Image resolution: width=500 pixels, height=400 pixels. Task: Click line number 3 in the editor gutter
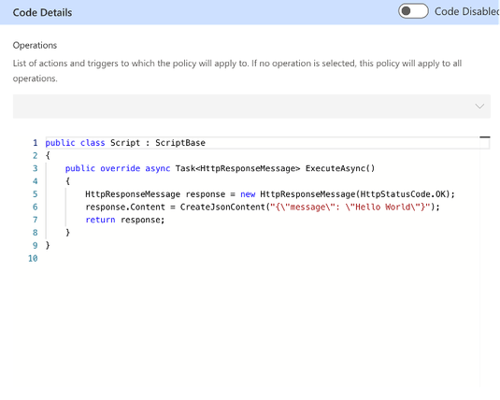36,168
